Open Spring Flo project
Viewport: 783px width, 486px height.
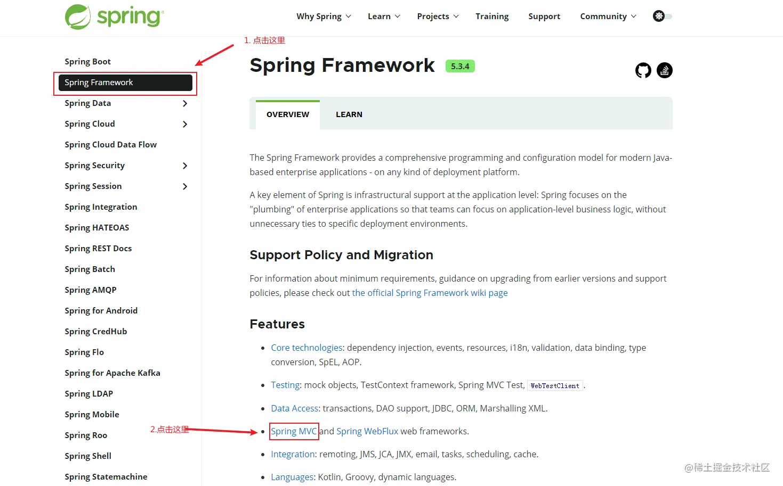coord(84,352)
